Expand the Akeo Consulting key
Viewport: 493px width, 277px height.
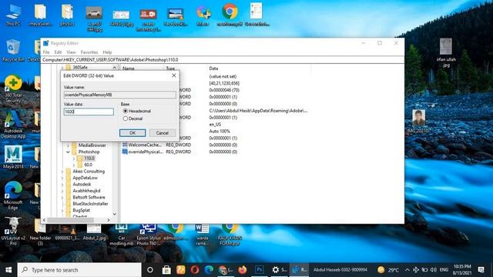point(62,172)
